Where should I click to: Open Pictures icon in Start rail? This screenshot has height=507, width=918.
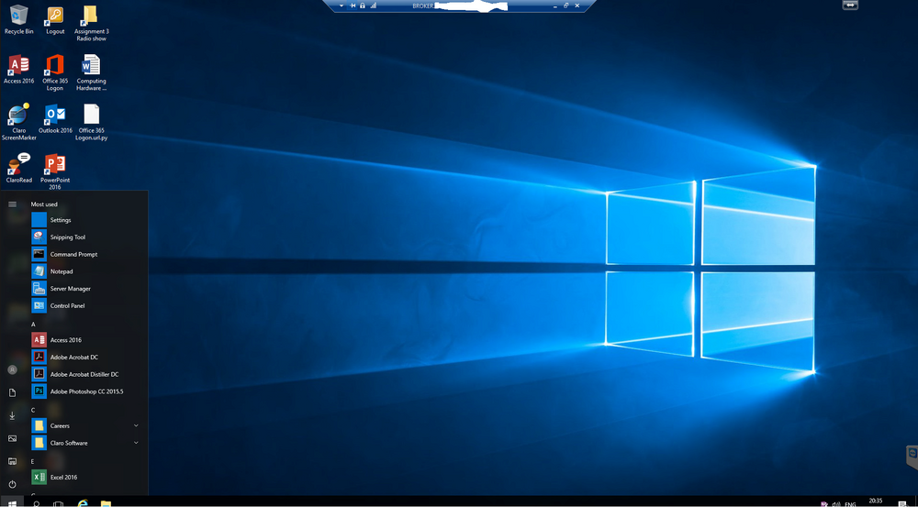pyautogui.click(x=12, y=438)
